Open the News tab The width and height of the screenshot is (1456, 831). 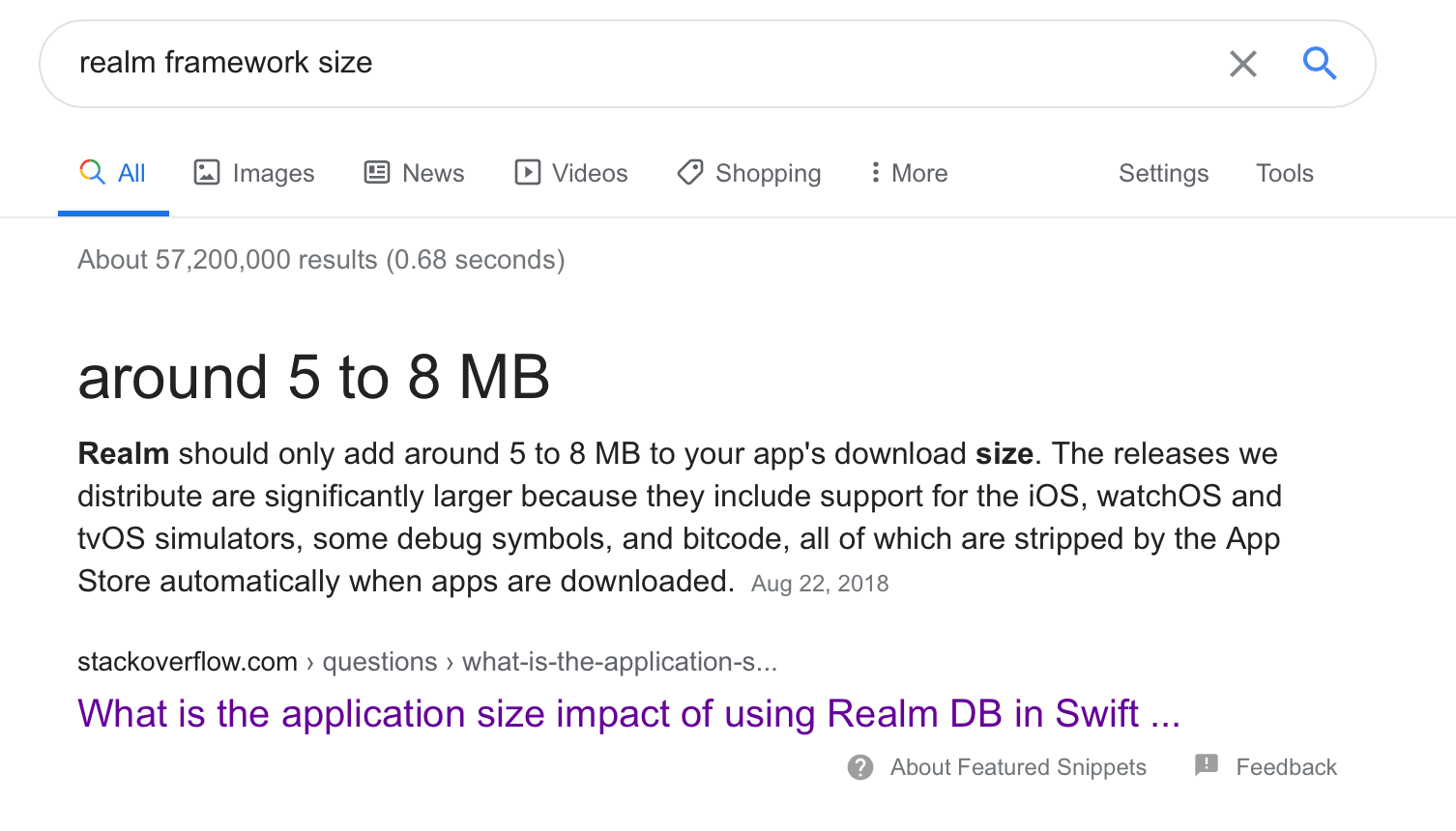pyautogui.click(x=414, y=173)
